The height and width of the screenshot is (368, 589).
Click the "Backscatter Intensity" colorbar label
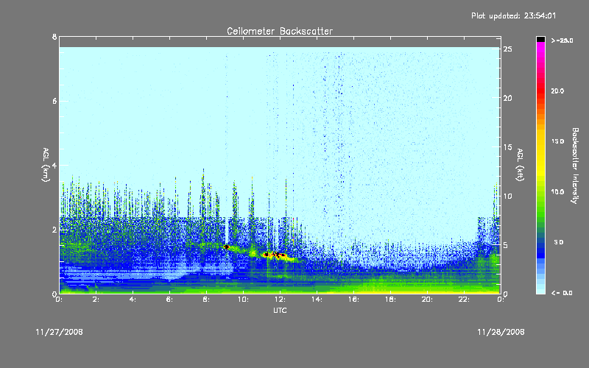click(x=575, y=166)
